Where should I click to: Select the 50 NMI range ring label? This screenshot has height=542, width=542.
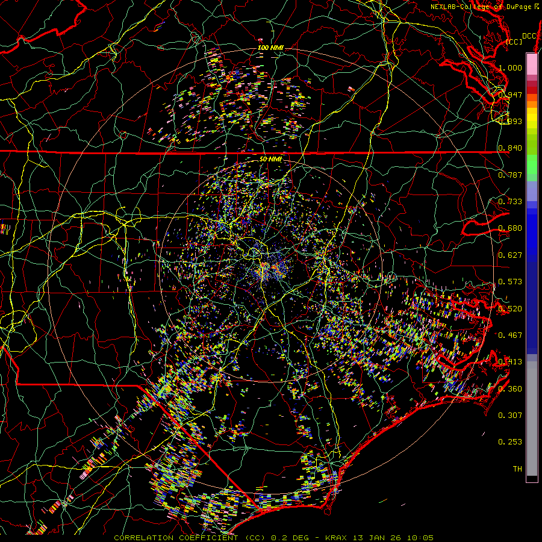click(270, 159)
